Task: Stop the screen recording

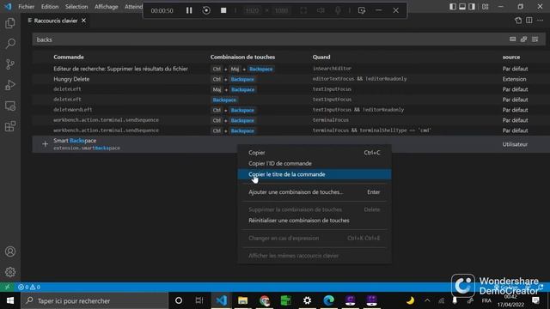Action: 223,10
